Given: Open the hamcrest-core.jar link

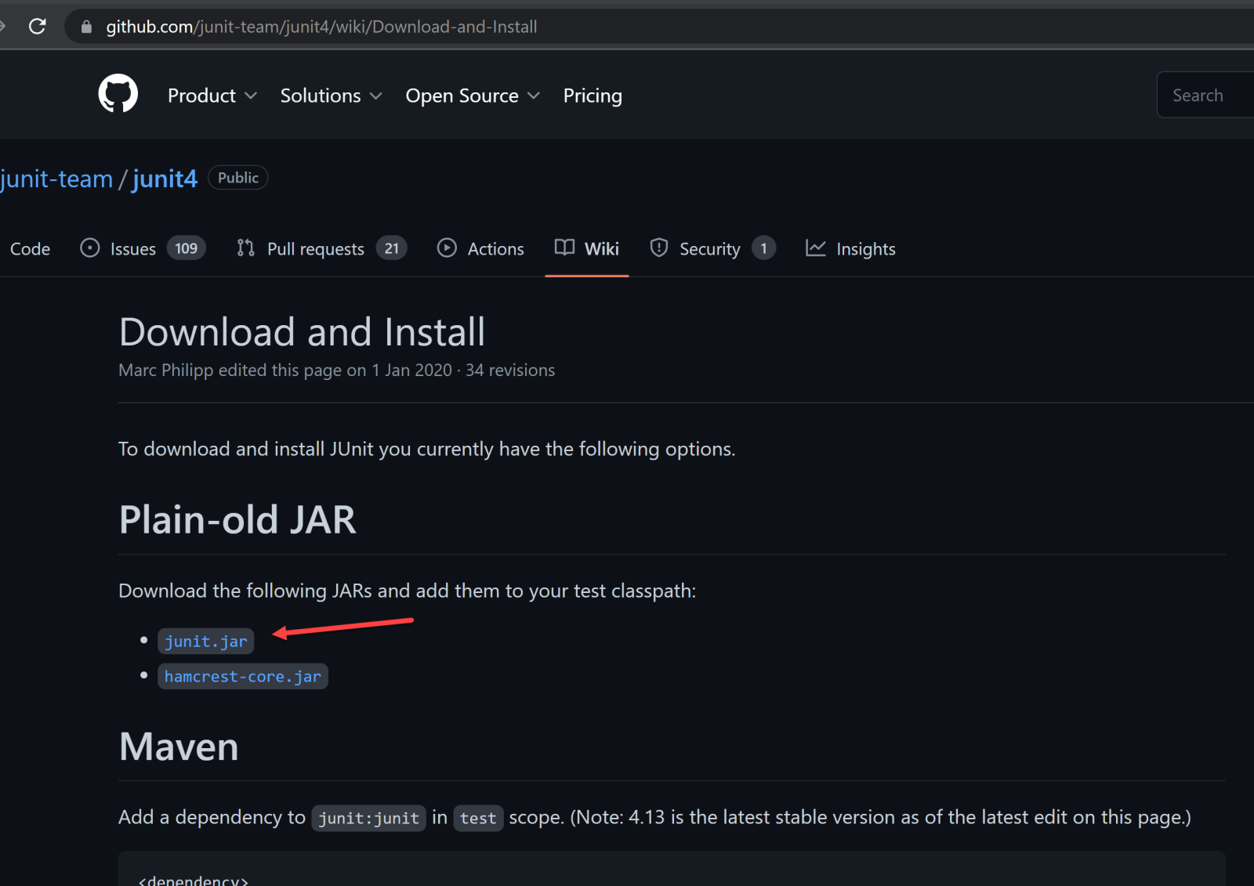Looking at the screenshot, I should pyautogui.click(x=243, y=676).
